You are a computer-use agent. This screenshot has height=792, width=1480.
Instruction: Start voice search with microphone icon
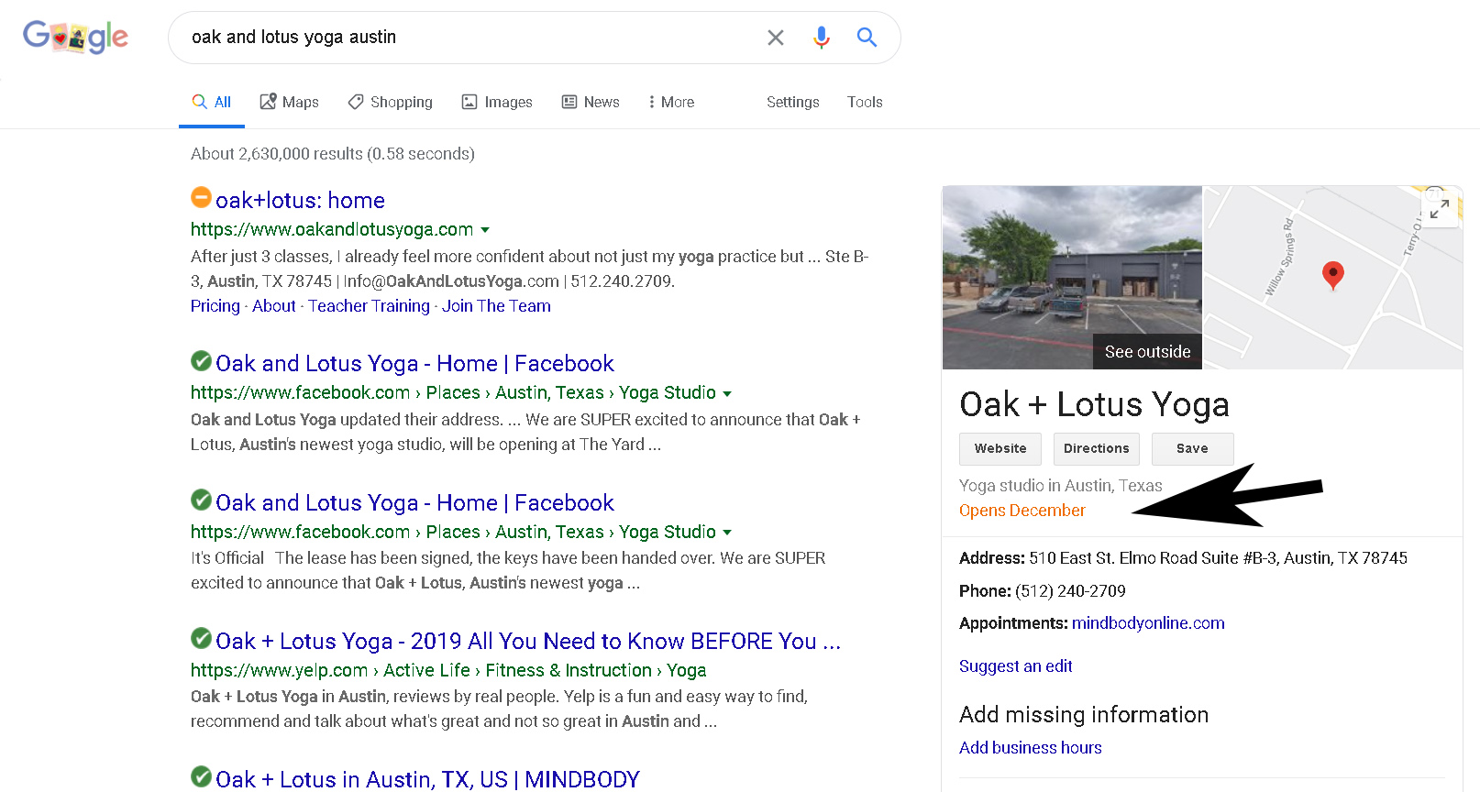[822, 38]
